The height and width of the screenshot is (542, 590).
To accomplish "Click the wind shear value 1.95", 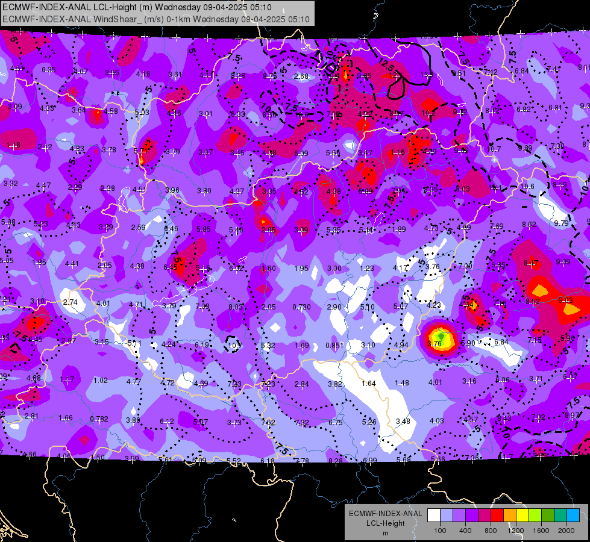I will pos(301,269).
